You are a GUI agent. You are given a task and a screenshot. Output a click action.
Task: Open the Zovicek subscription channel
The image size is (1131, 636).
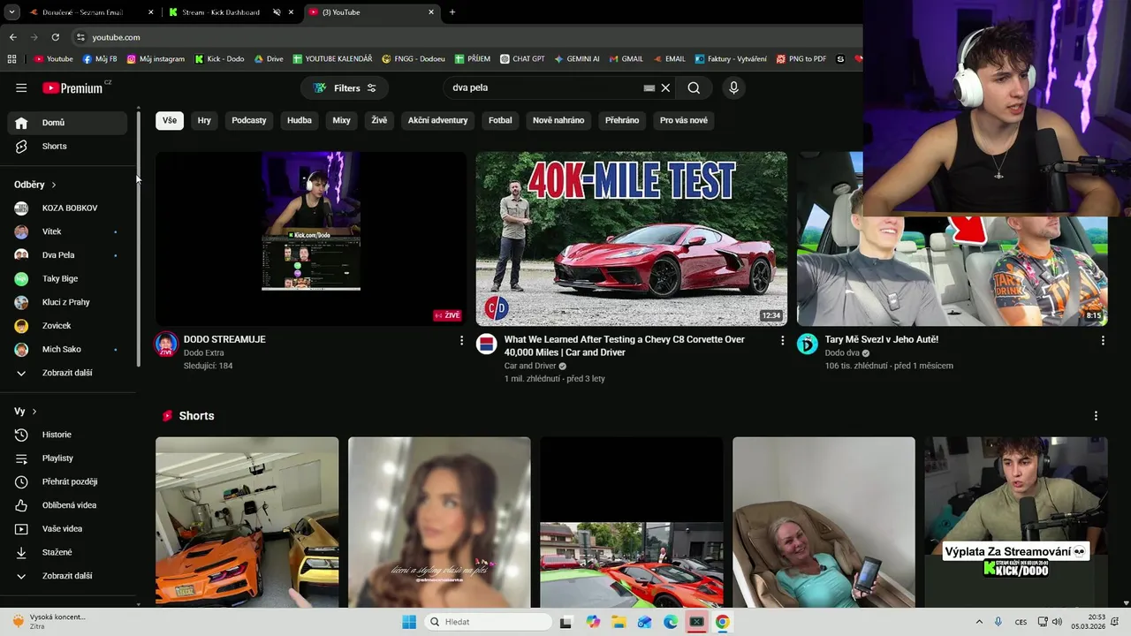coord(67,326)
